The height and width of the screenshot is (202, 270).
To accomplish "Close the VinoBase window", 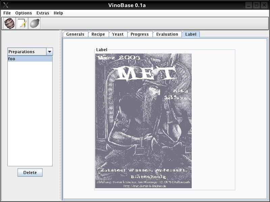I will pos(264,5).
